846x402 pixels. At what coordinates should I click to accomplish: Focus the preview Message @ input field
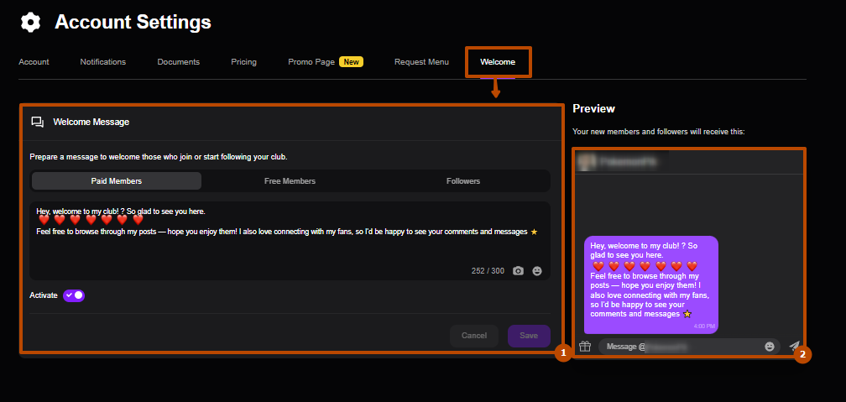click(x=680, y=347)
